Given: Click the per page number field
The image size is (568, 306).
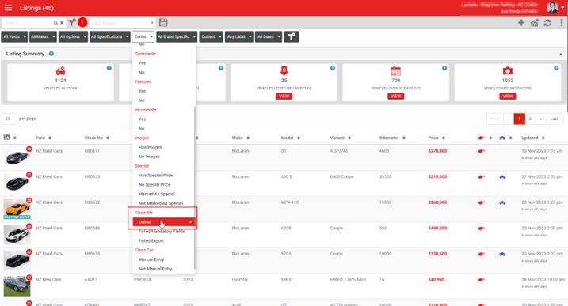Looking at the screenshot, I should pos(9,119).
